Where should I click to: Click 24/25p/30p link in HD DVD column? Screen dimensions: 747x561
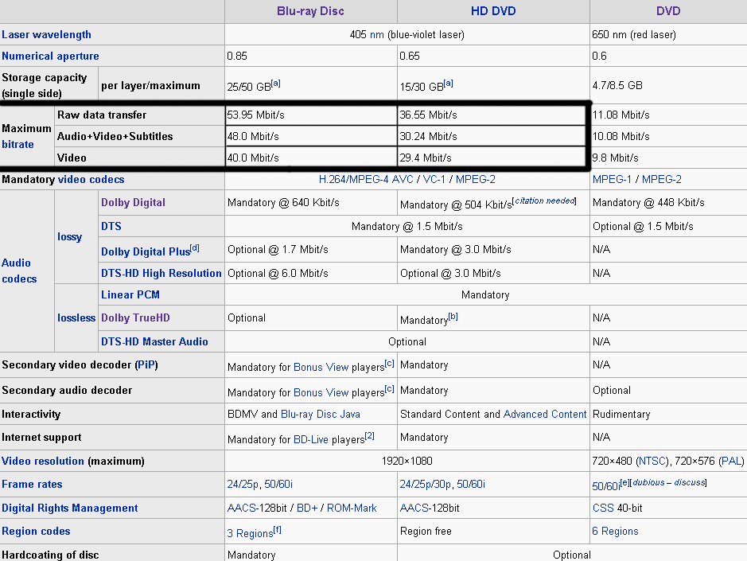coord(425,485)
